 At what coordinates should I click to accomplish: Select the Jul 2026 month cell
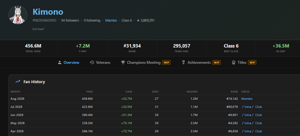16,107
